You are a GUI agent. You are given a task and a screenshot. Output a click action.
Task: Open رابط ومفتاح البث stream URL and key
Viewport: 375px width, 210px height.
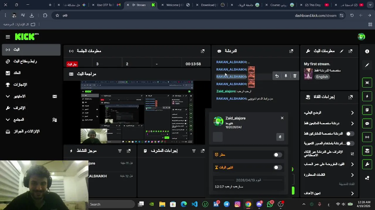coord(31,61)
